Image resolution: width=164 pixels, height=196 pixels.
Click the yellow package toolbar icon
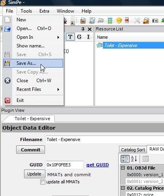click(119, 21)
